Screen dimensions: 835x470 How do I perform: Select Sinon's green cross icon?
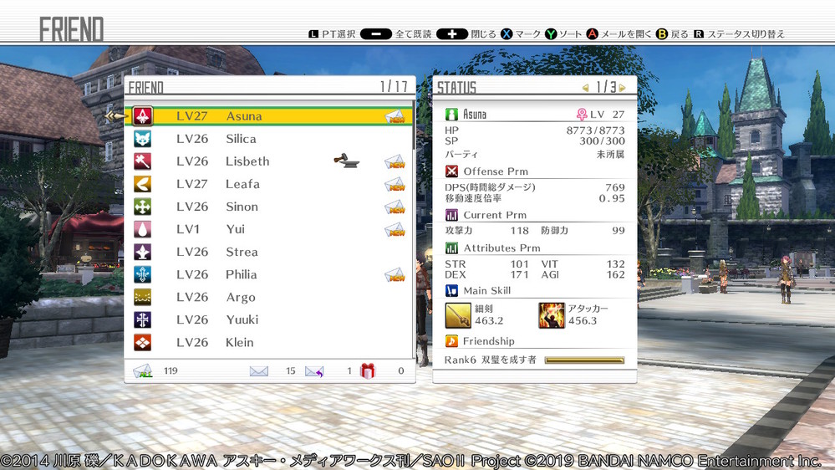click(142, 207)
